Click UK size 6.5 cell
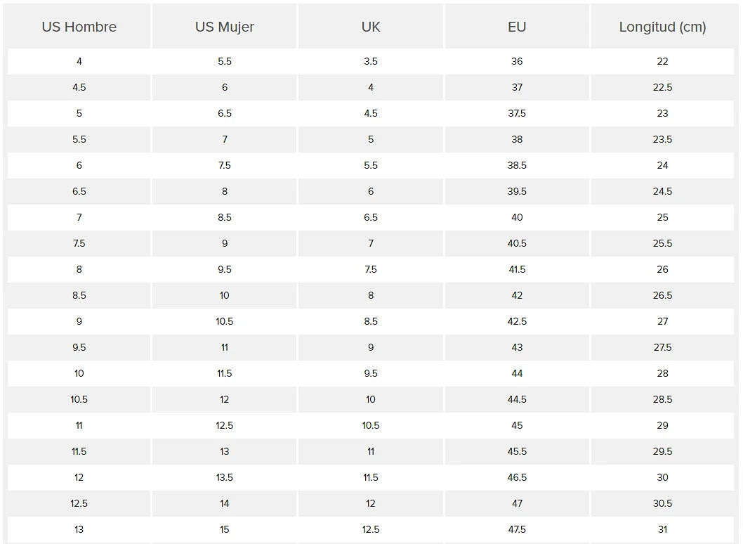The height and width of the screenshot is (544, 743). [371, 217]
